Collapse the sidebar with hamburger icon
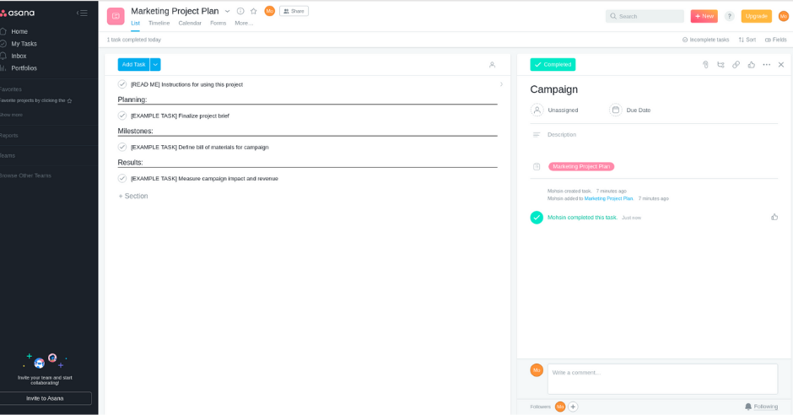 tap(82, 13)
